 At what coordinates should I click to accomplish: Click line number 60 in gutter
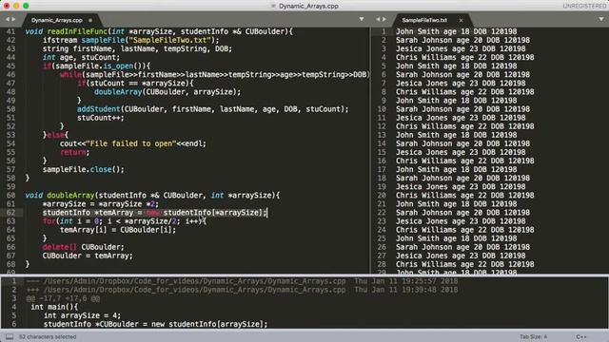10,195
